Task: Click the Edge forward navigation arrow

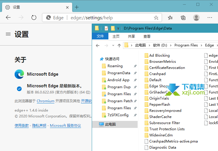Action: click(21, 18)
